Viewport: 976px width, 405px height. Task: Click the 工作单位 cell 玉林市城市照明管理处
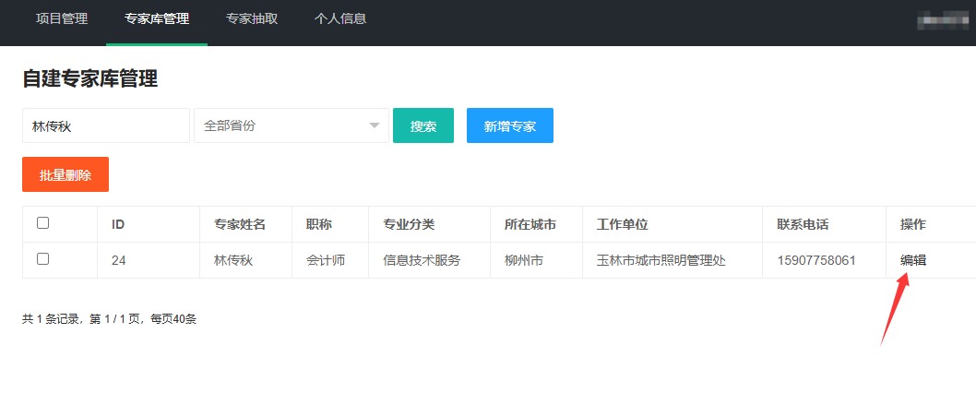tap(661, 260)
